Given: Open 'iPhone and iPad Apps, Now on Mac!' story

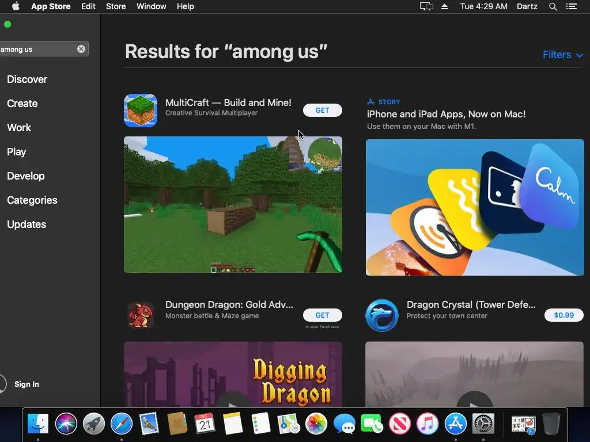Looking at the screenshot, I should (x=447, y=115).
